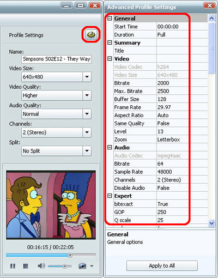
Task: Open the Audio Quality dropdown
Action: point(87,114)
